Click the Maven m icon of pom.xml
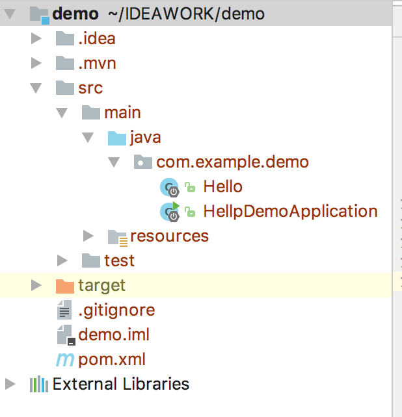 click(65, 360)
